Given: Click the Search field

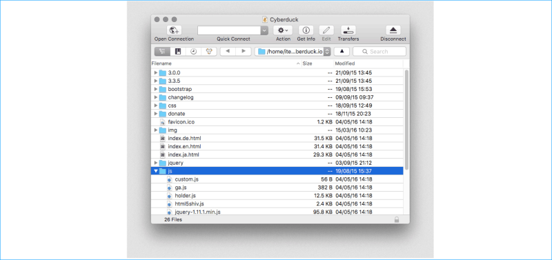Looking at the screenshot, I should coord(379,51).
